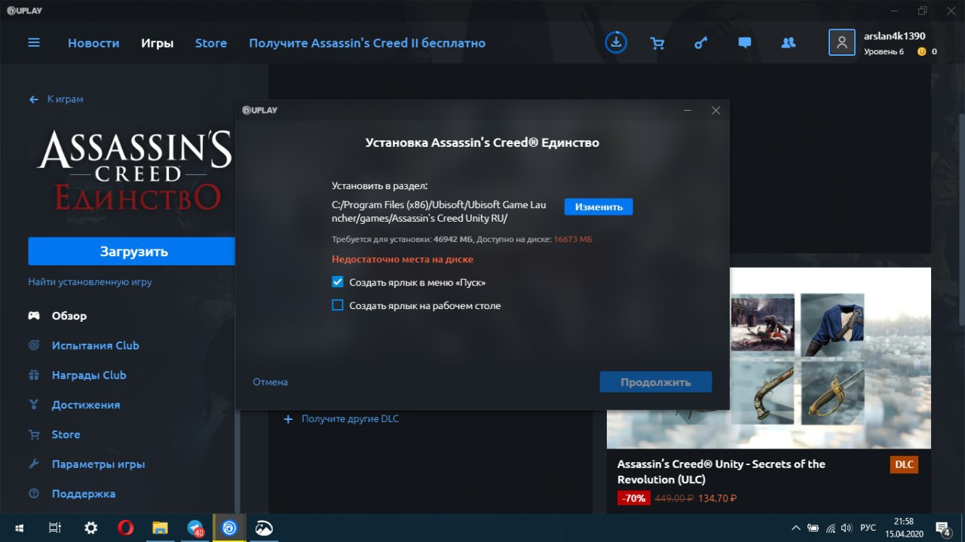Viewport: 965px width, 542px height.
Task: Click the -70% discount badge
Action: 633,498
